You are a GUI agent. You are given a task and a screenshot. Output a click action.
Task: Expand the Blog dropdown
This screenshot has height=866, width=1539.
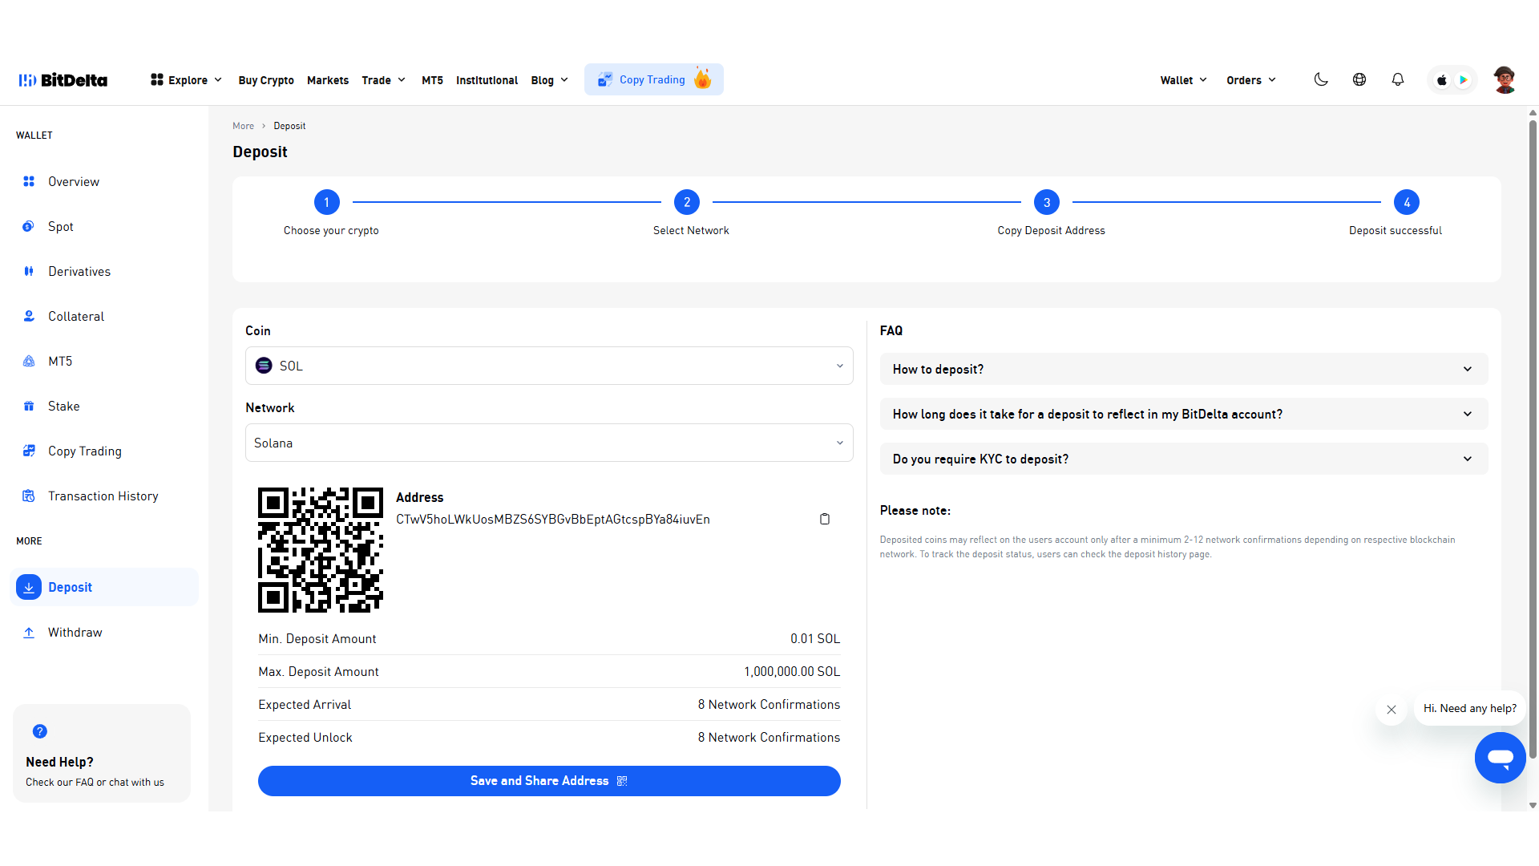550,80
